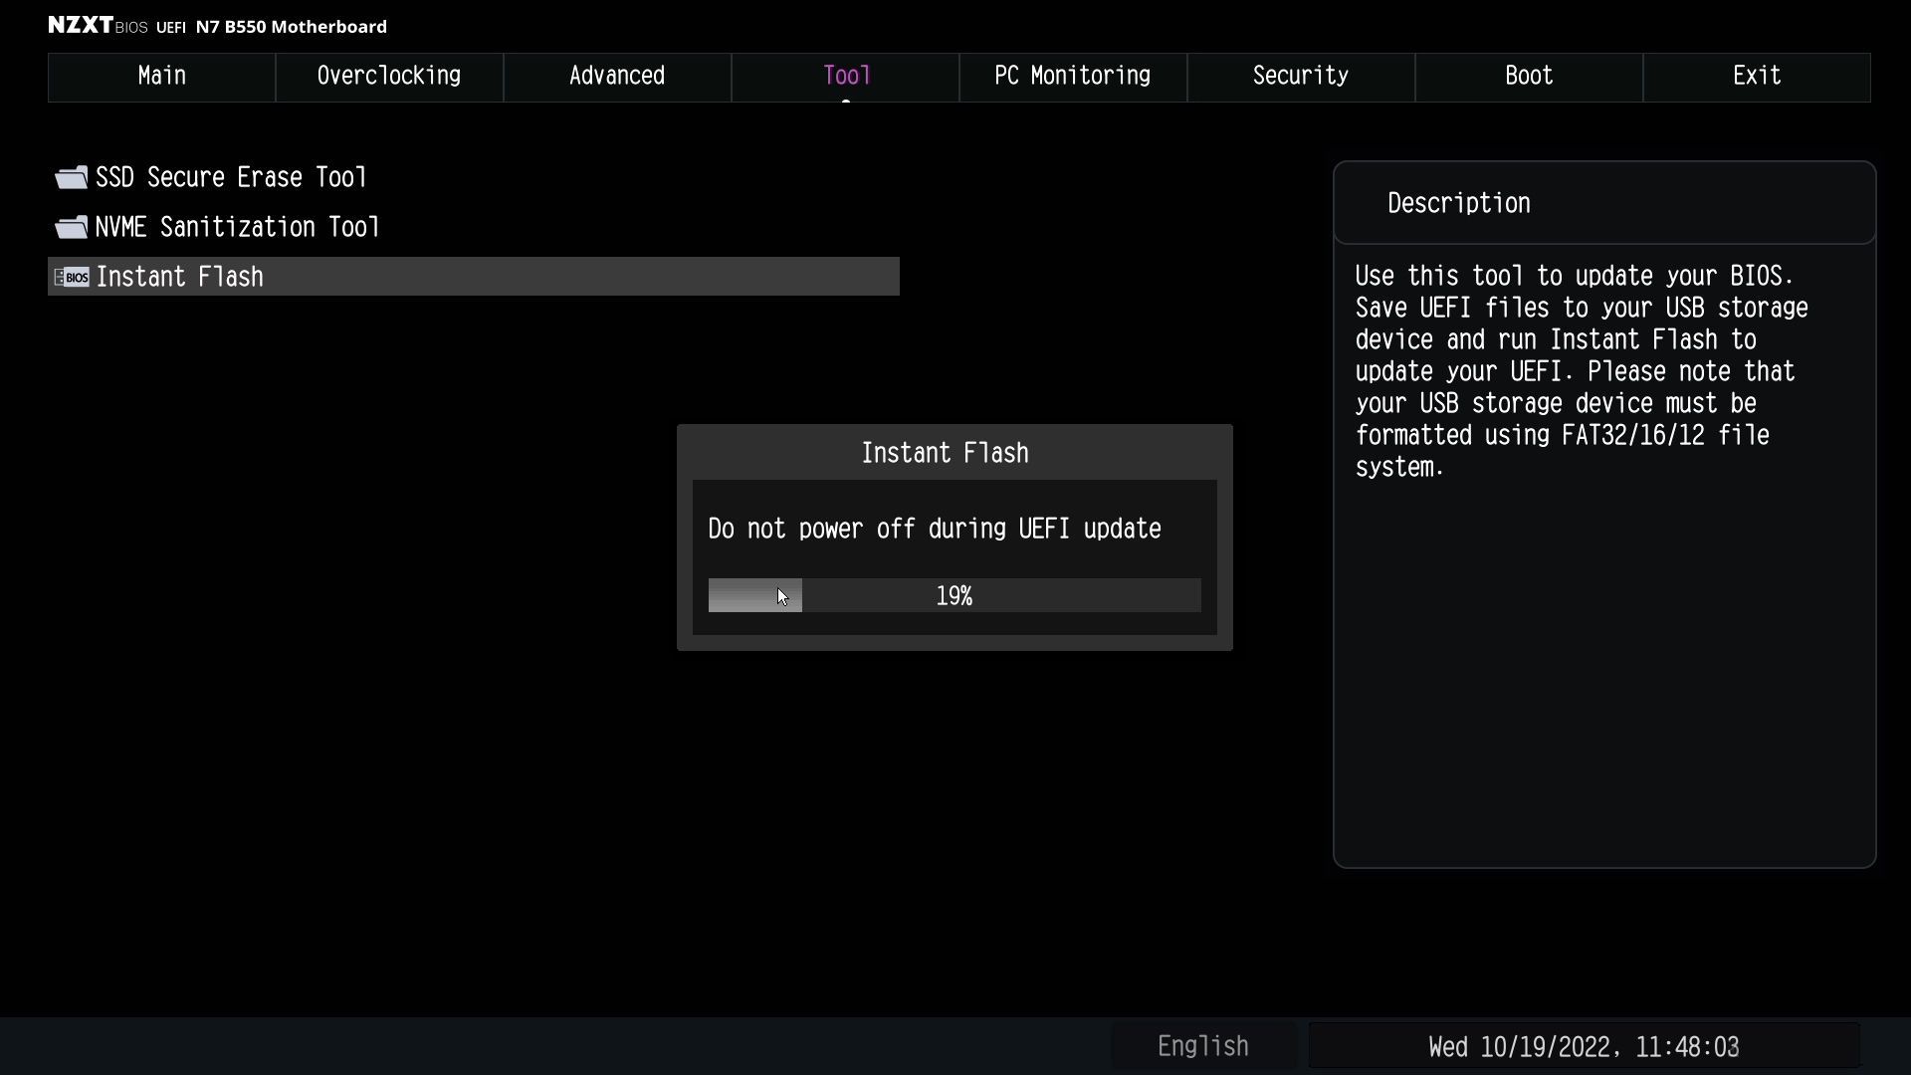1911x1075 pixels.
Task: Click the BIOS chip icon beside Instant Flash
Action: [71, 277]
